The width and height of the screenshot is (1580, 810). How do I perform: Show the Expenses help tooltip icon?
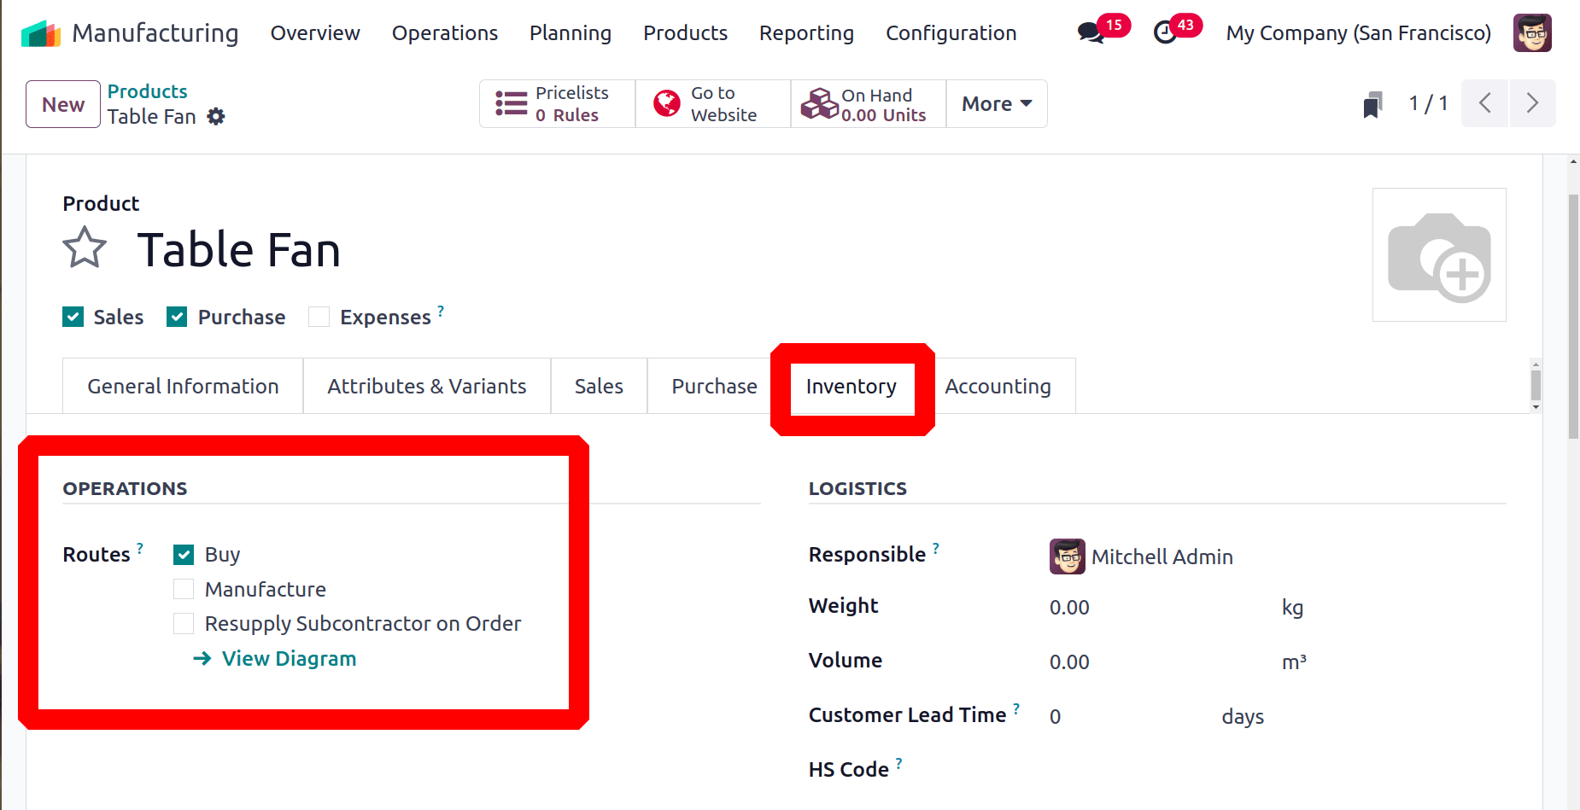click(441, 311)
